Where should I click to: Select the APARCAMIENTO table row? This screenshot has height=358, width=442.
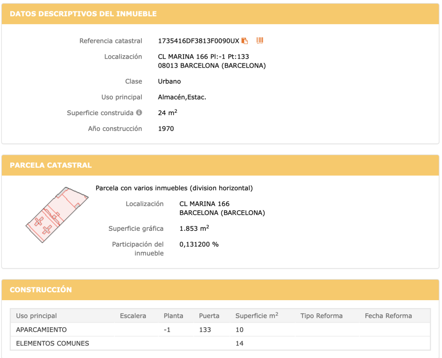[x=220, y=330]
